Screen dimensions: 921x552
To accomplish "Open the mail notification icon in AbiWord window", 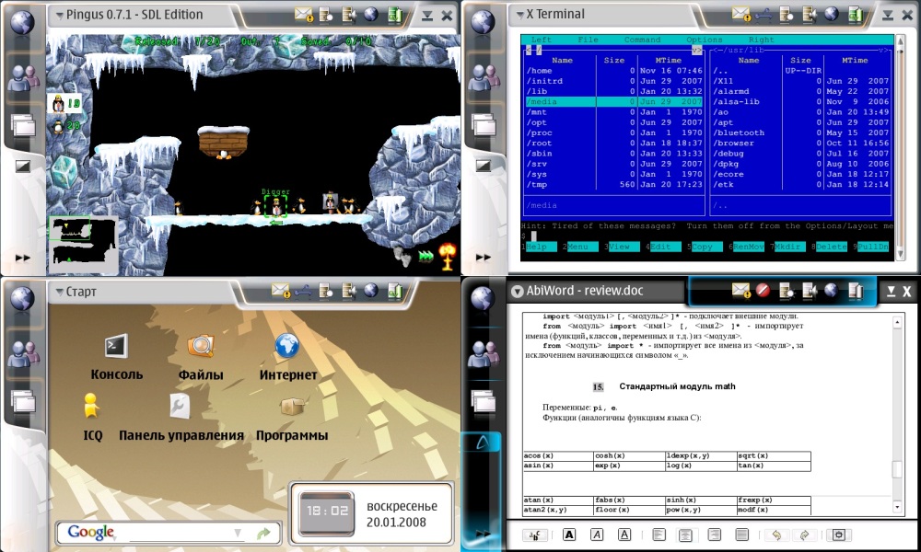I will pos(741,291).
